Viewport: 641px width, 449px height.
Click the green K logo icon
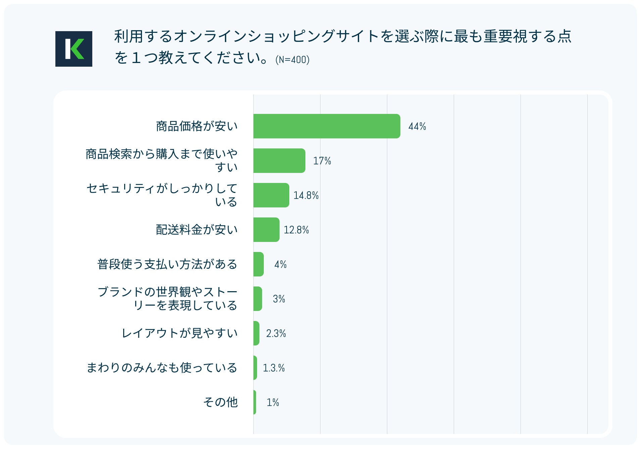(74, 49)
